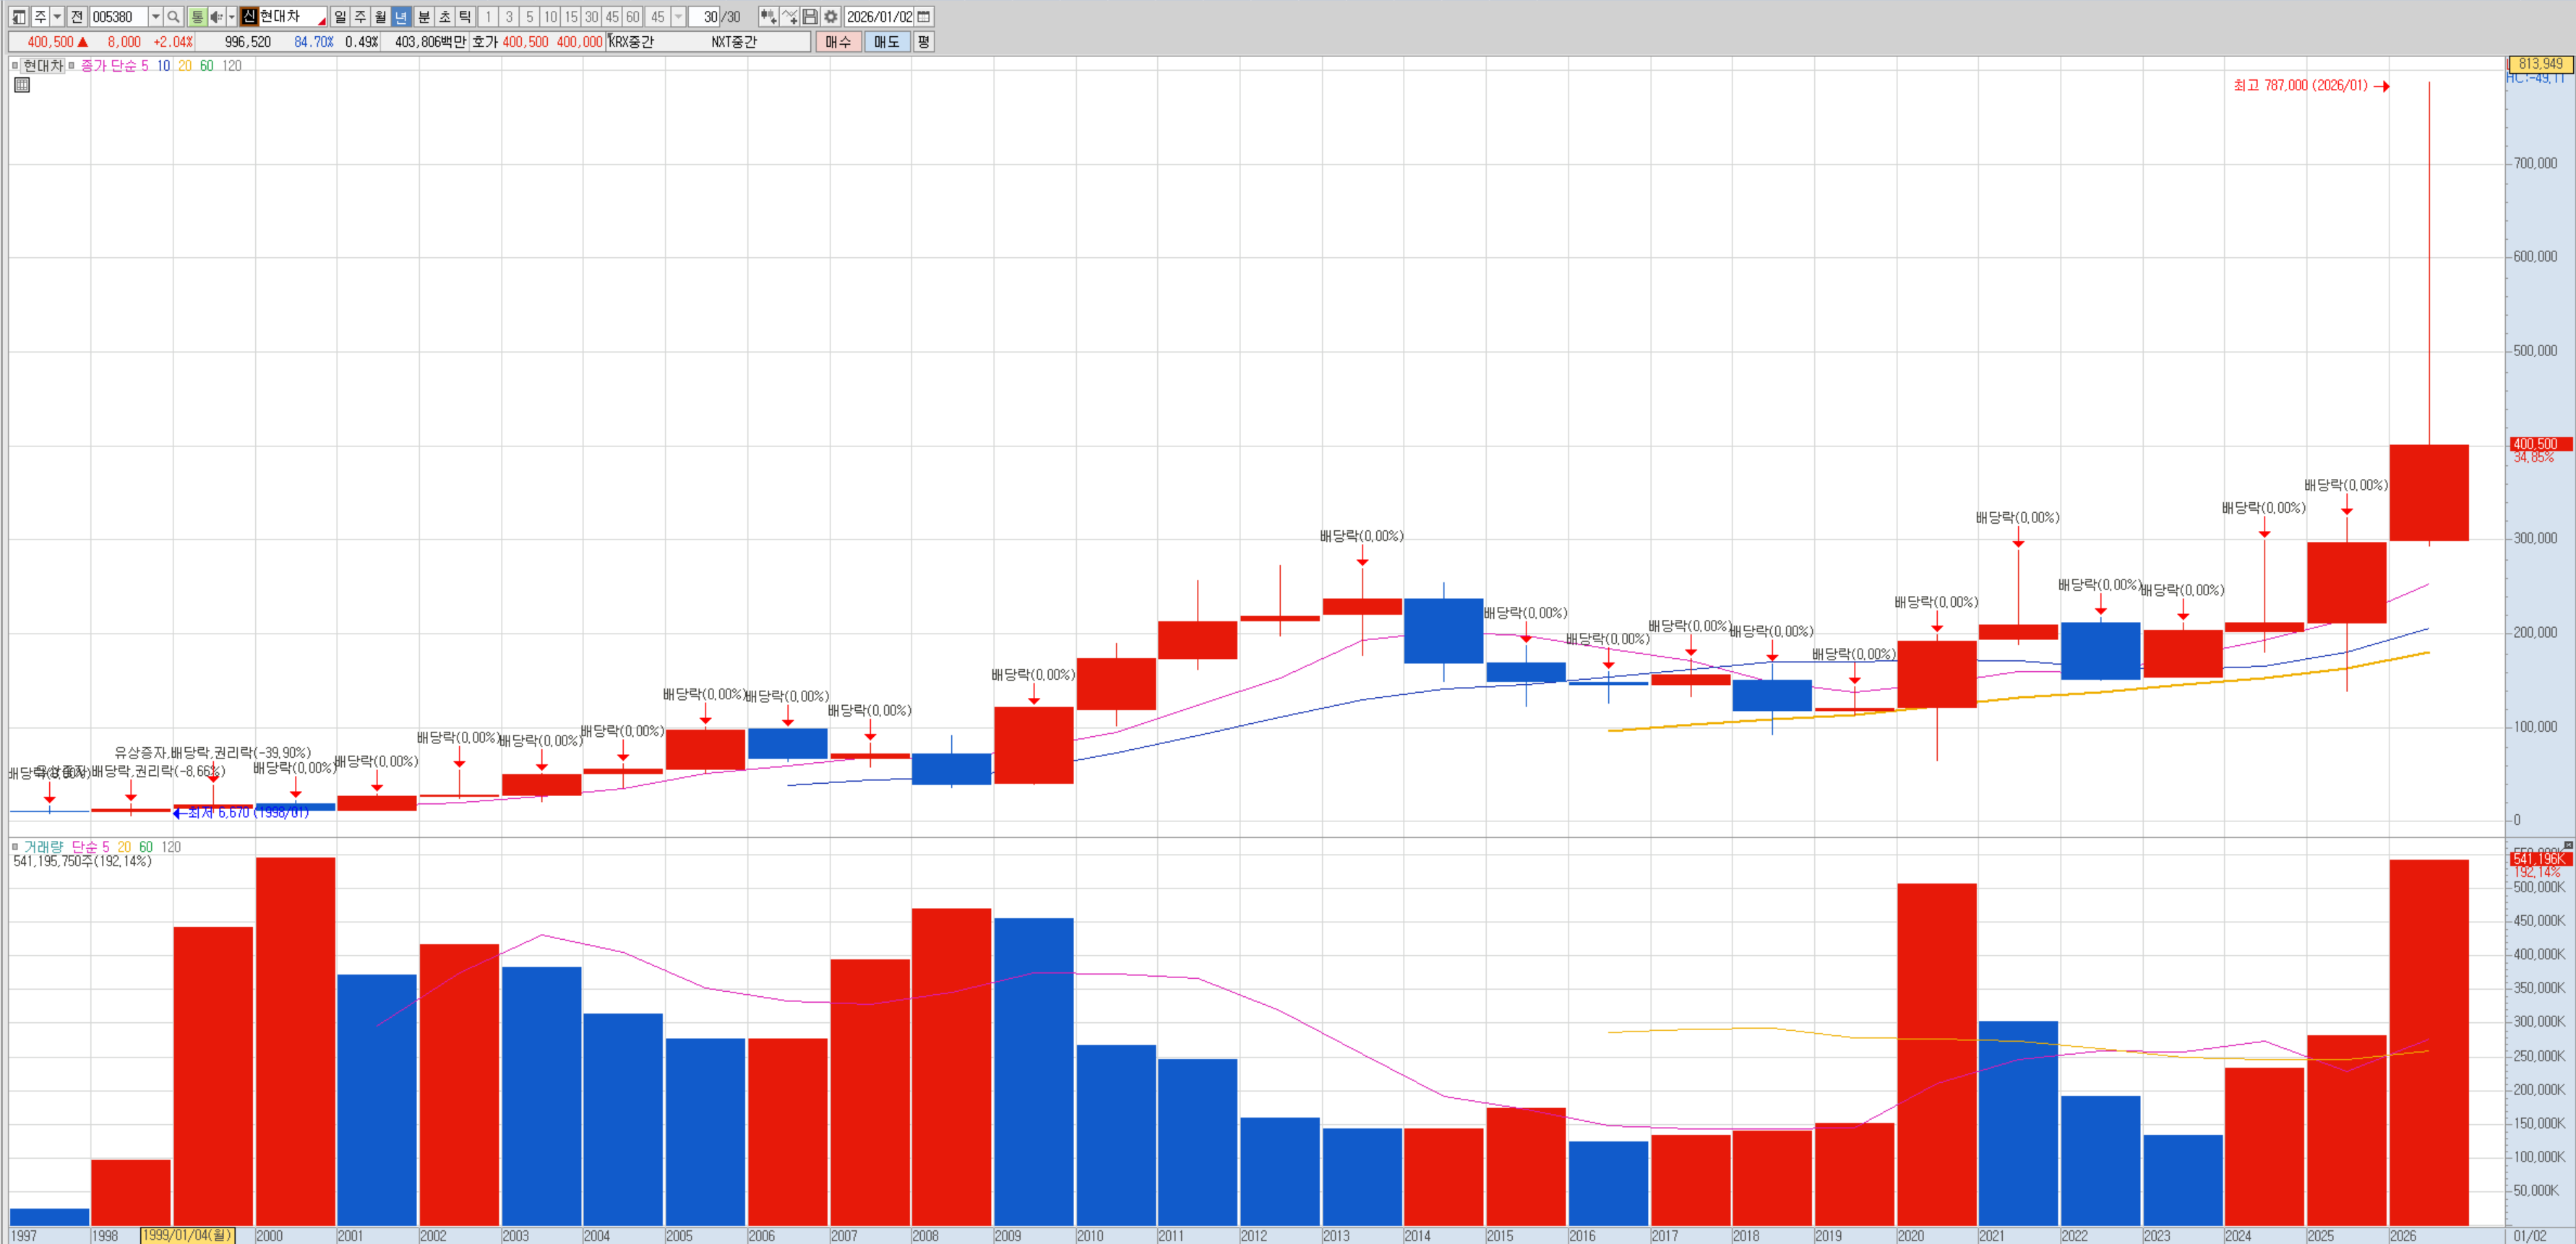Expand the dropdown arrow after the custom 45 box
Screen dimensions: 2576x1244
tap(678, 16)
